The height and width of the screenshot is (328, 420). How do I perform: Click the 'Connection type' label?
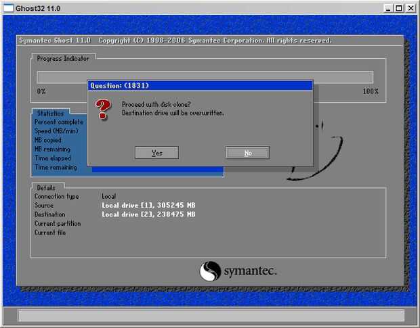(56, 197)
